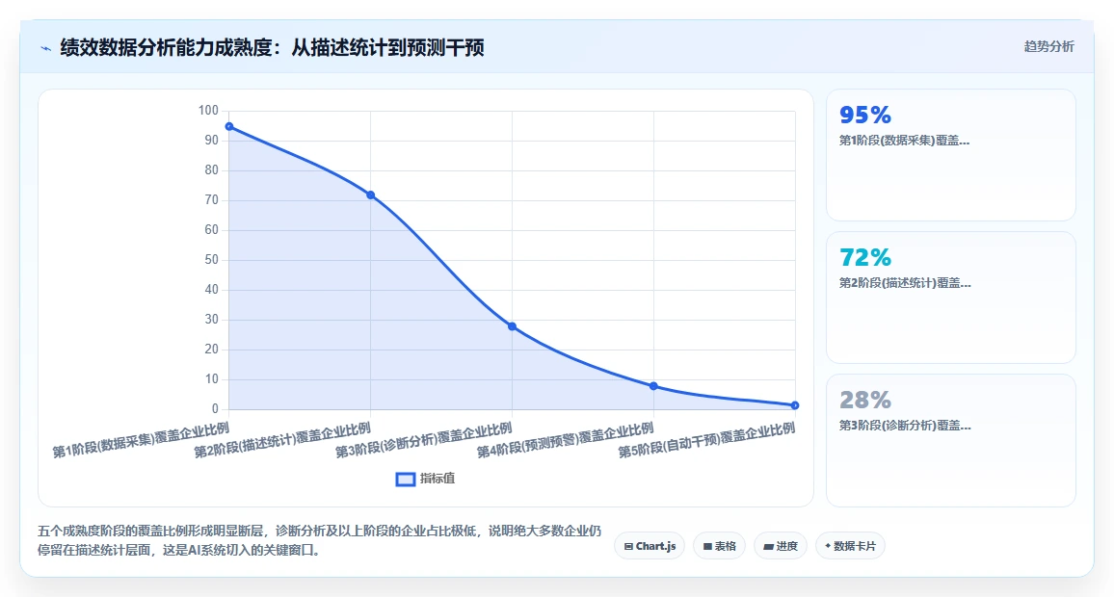
Task: Click the 数据卡片 tag star icon
Action: 828,546
